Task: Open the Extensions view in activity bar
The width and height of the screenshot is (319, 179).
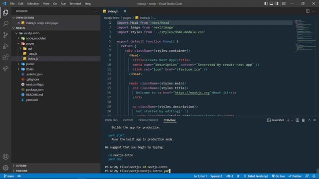Action: tap(5, 58)
